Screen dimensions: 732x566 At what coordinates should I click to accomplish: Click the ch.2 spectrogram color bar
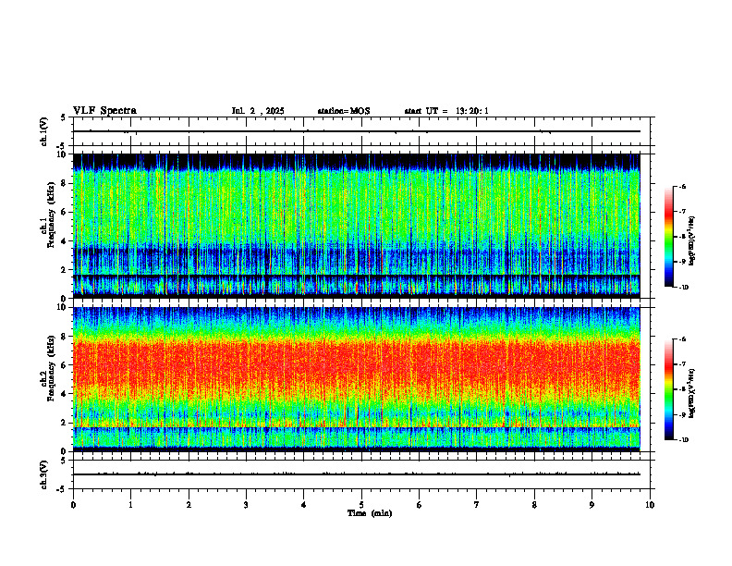tap(668, 389)
